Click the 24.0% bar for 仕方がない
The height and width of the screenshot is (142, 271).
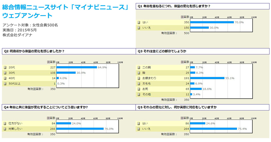[64, 123]
